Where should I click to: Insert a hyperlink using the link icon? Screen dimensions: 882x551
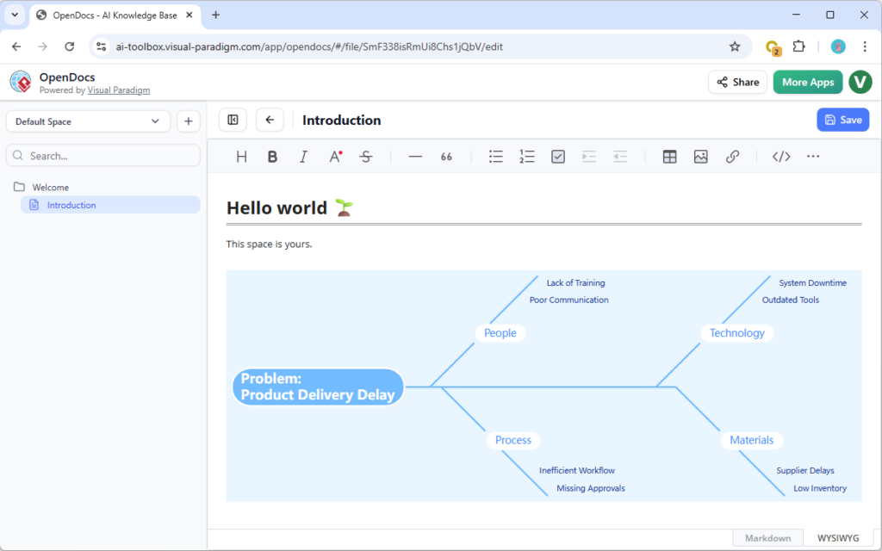(x=731, y=156)
